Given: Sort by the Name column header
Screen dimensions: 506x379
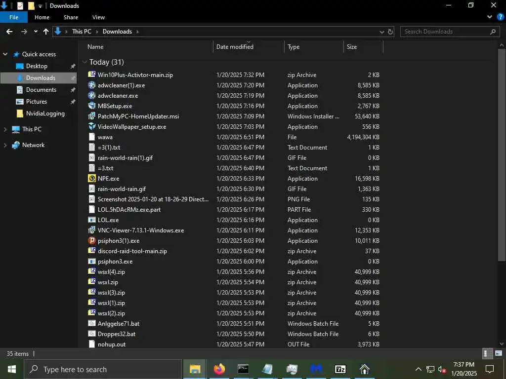Looking at the screenshot, I should tap(95, 47).
